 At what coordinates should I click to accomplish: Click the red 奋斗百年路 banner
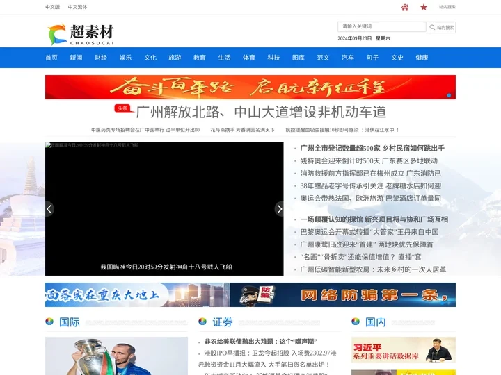pyautogui.click(x=250, y=87)
